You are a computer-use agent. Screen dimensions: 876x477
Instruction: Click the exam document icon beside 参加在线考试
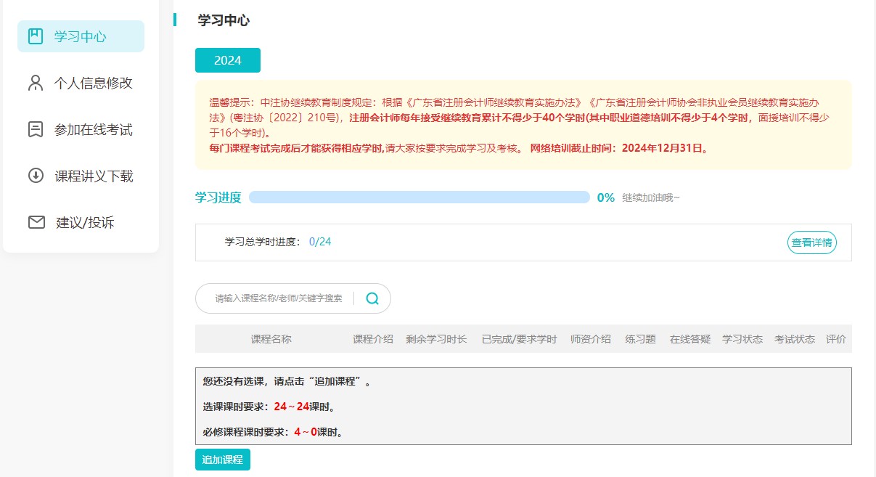pos(34,129)
